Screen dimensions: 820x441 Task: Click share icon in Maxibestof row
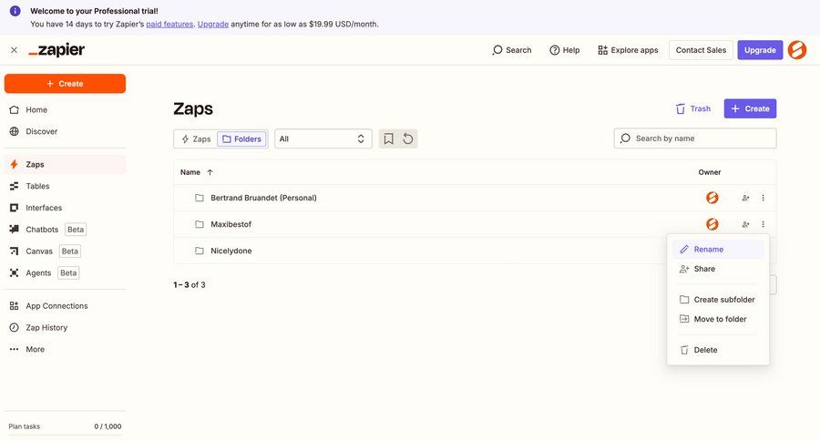pos(745,224)
